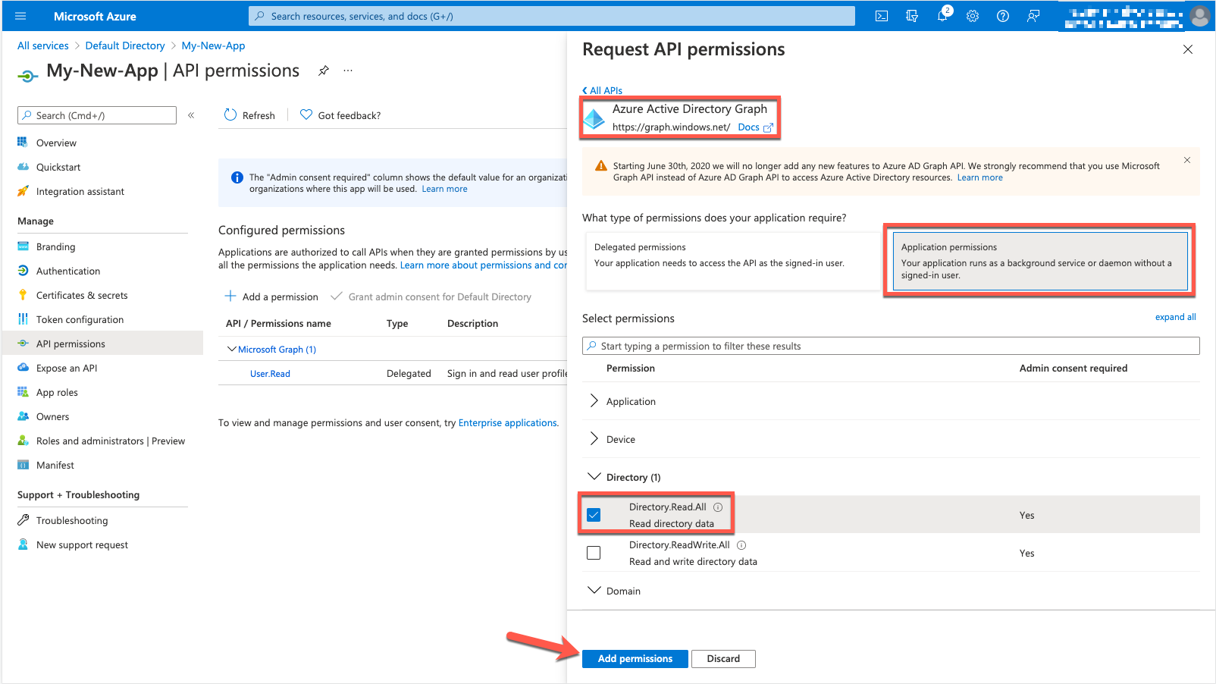The height and width of the screenshot is (684, 1216).
Task: Open Directory and subscription filter icon
Action: [x=912, y=16]
